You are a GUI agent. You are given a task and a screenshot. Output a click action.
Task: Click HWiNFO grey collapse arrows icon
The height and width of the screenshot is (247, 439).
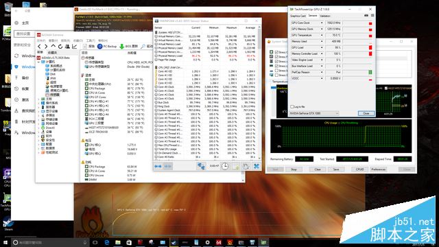(167, 166)
